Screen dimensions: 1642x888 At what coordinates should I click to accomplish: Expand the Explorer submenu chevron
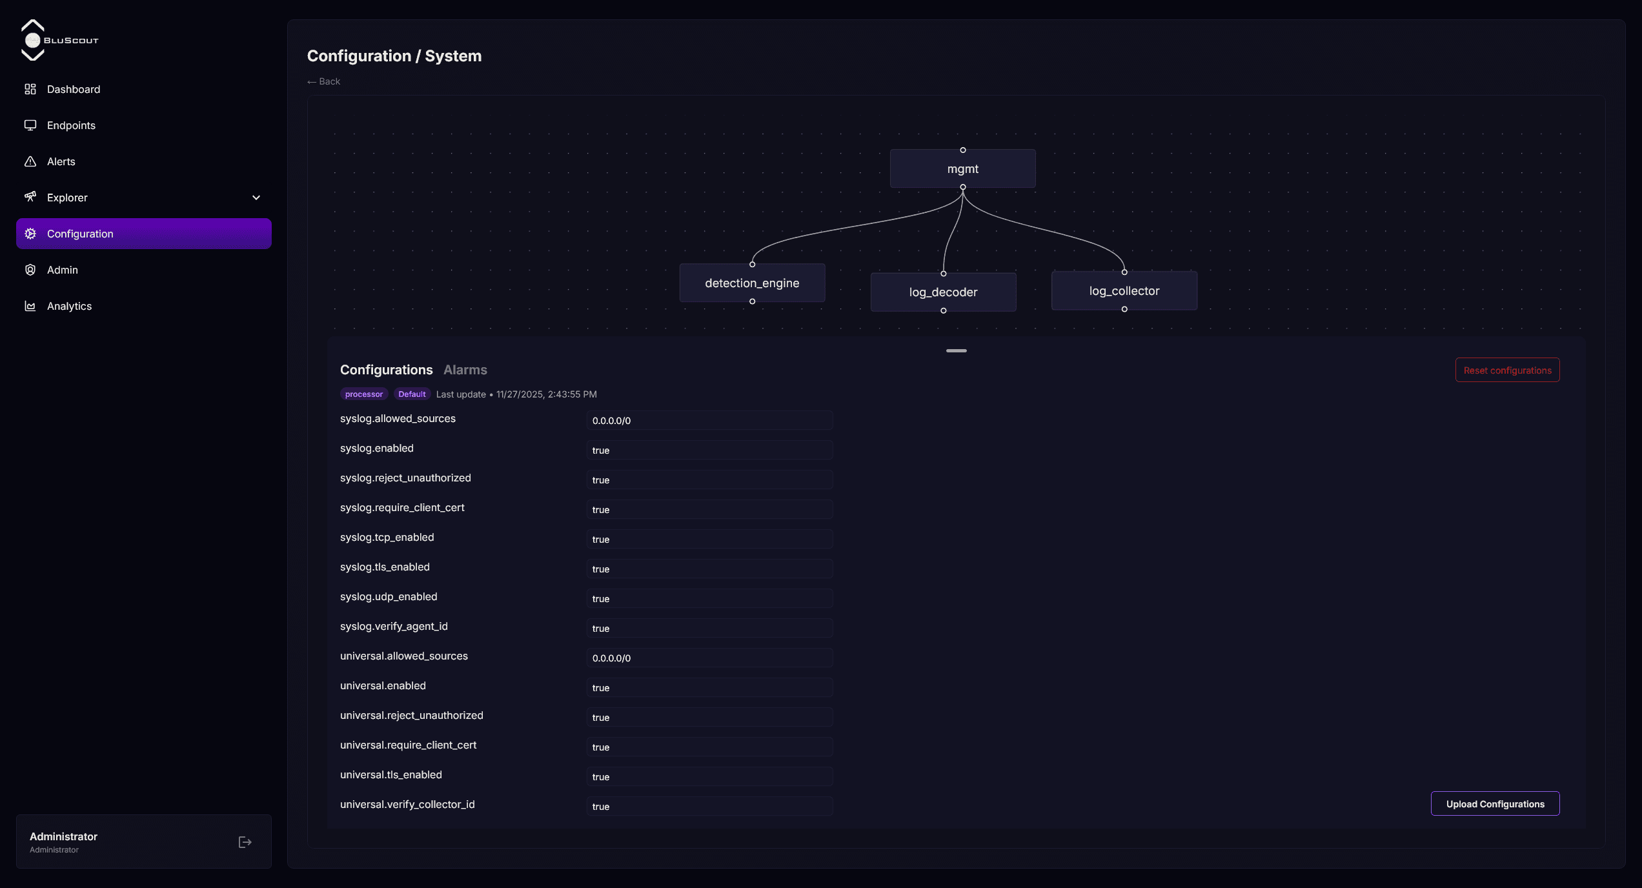pos(256,197)
